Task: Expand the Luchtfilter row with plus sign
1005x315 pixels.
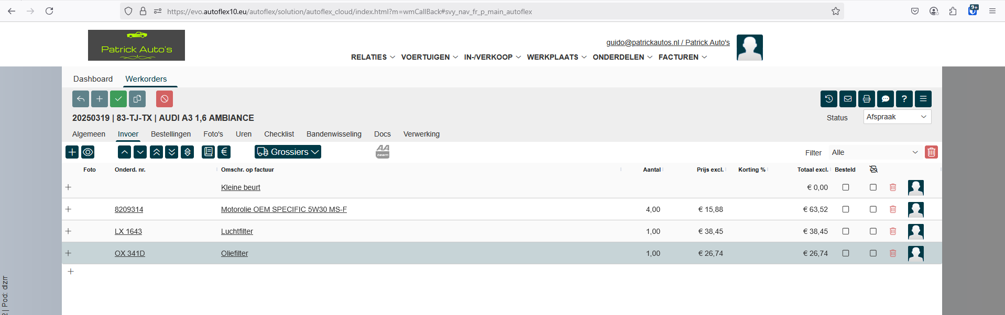Action: pos(68,231)
